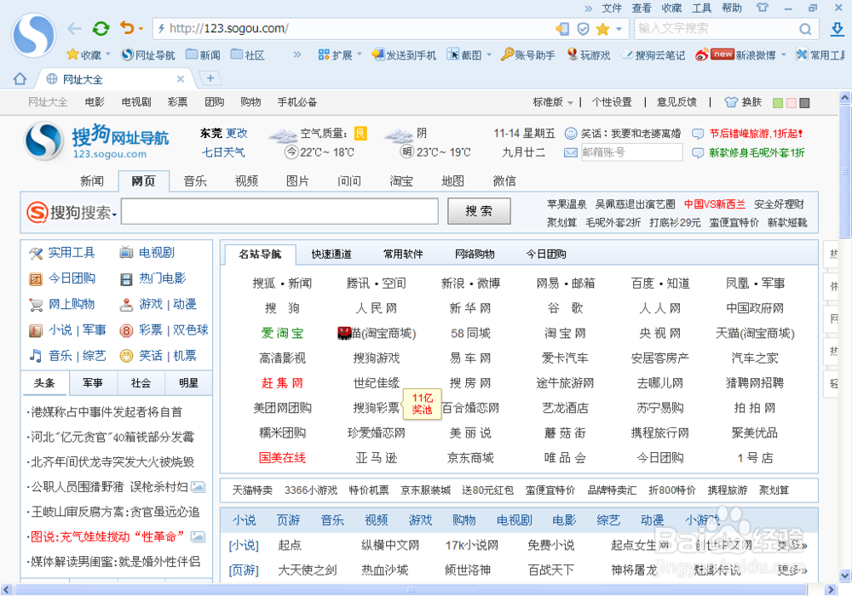Close the 网址大全 tab

[x=181, y=79]
